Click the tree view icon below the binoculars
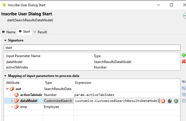Screen dimensions: 186x121 click(184, 88)
